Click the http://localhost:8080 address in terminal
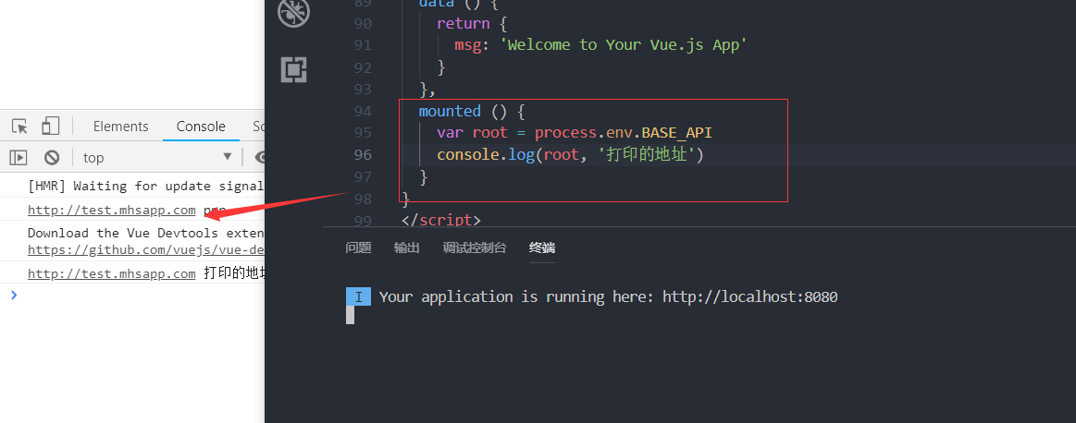The width and height of the screenshot is (1076, 423). (750, 296)
